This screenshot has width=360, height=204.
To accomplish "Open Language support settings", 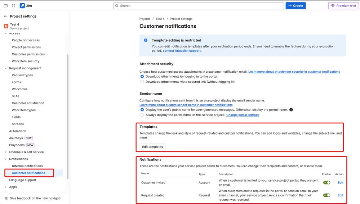I will pos(23,180).
